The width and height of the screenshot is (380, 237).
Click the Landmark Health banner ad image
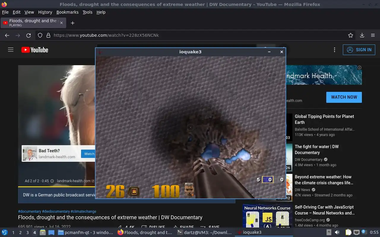[324, 75]
